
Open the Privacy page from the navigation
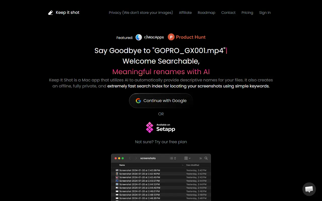click(141, 13)
